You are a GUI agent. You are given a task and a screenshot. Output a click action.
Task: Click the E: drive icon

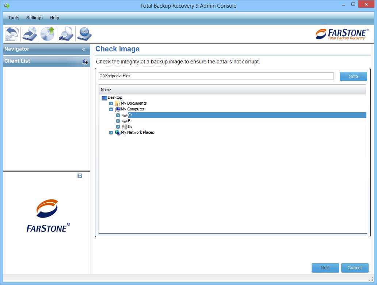coord(125,121)
